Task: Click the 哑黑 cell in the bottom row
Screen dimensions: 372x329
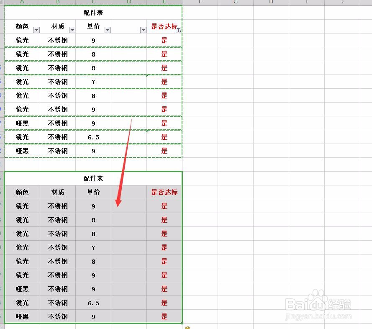Action: (22, 316)
